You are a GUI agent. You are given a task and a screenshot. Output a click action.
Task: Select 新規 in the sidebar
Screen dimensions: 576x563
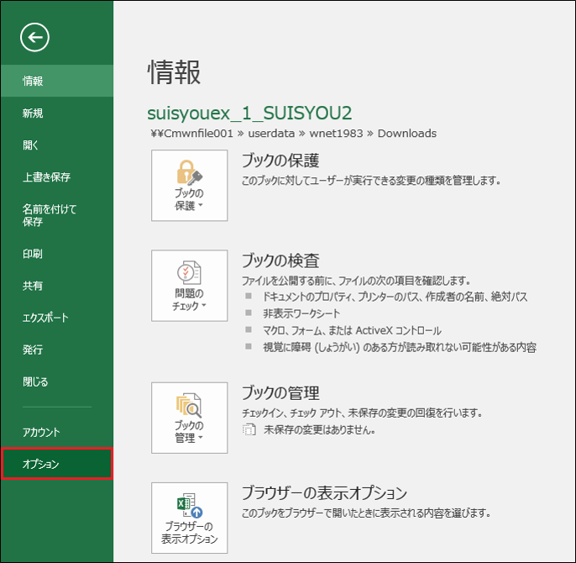tap(57, 113)
